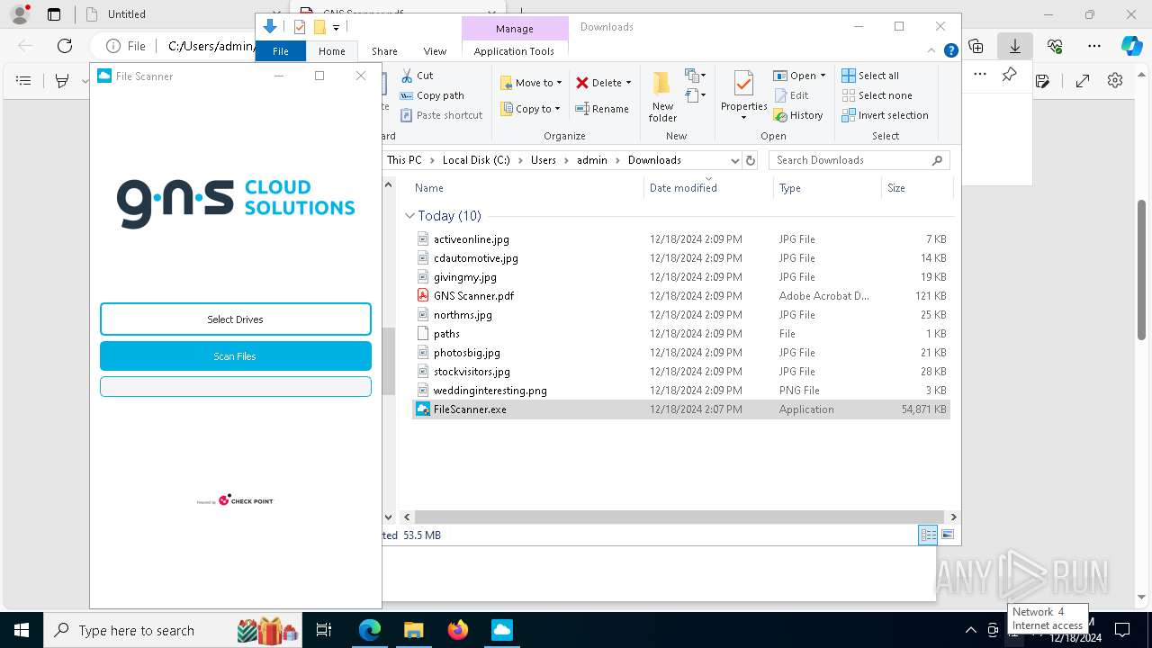
Task: Open the Copy to dropdown
Action: click(530, 109)
